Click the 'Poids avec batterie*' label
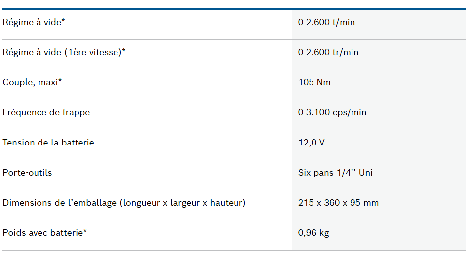Viewport: 470px width, 254px height. click(x=44, y=233)
